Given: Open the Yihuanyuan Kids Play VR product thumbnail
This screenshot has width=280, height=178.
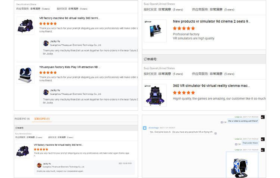Looking at the screenshot, I should 25,74.
